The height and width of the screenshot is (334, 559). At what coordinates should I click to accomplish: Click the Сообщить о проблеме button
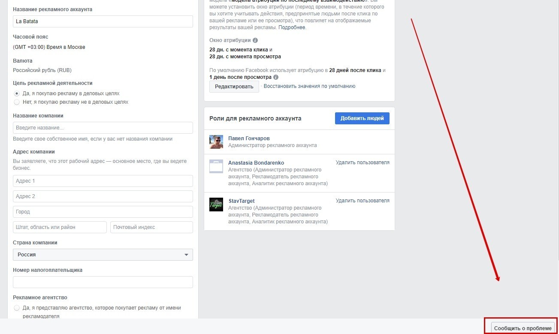[523, 328]
